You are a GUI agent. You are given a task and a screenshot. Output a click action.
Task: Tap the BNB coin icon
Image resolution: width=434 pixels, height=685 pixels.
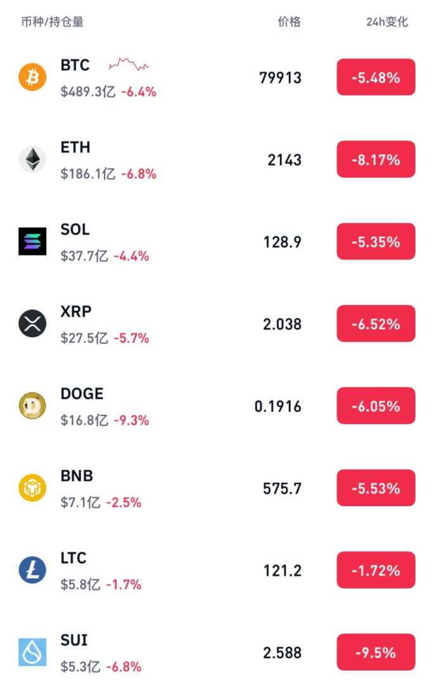pyautogui.click(x=32, y=488)
